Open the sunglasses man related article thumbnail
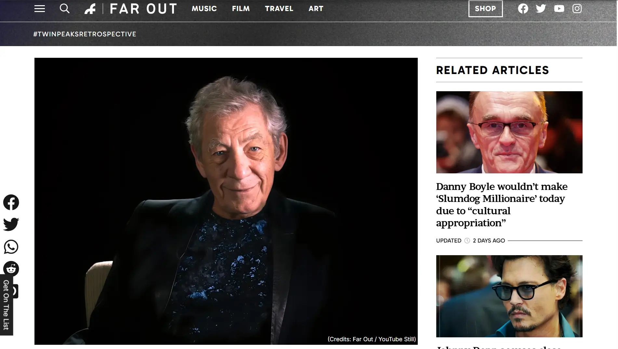Image resolution: width=618 pixels, height=349 pixels. click(509, 296)
